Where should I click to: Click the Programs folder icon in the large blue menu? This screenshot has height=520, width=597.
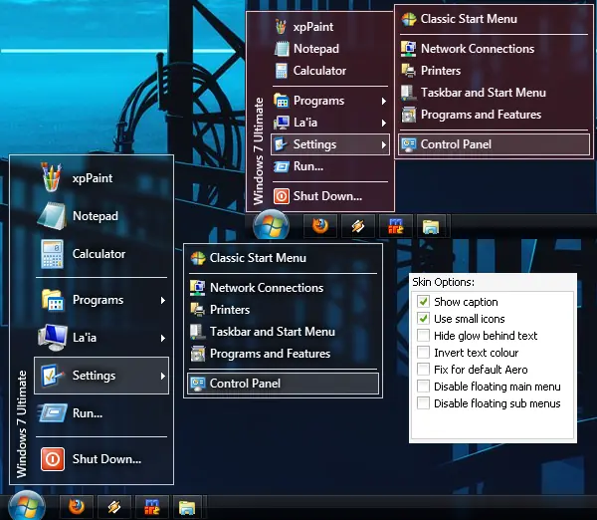pyautogui.click(x=53, y=300)
